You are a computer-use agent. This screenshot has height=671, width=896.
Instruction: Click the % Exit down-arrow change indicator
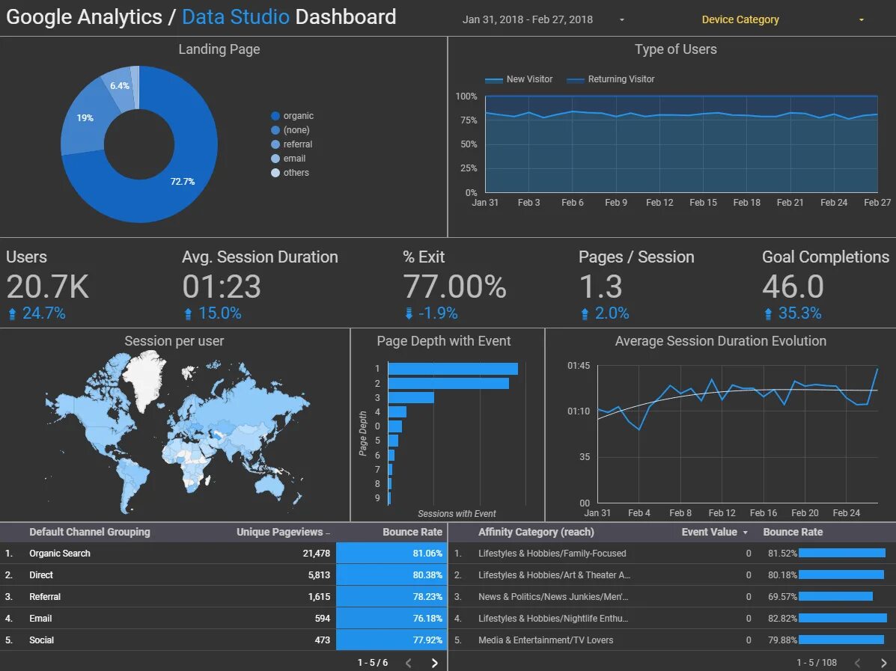409,313
